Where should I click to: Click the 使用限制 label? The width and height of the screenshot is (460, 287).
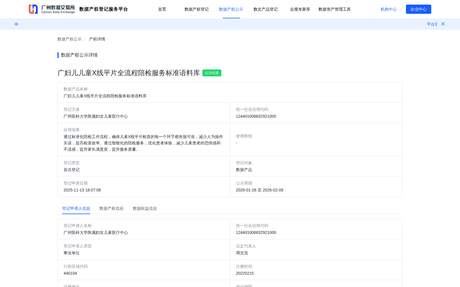[x=244, y=136]
